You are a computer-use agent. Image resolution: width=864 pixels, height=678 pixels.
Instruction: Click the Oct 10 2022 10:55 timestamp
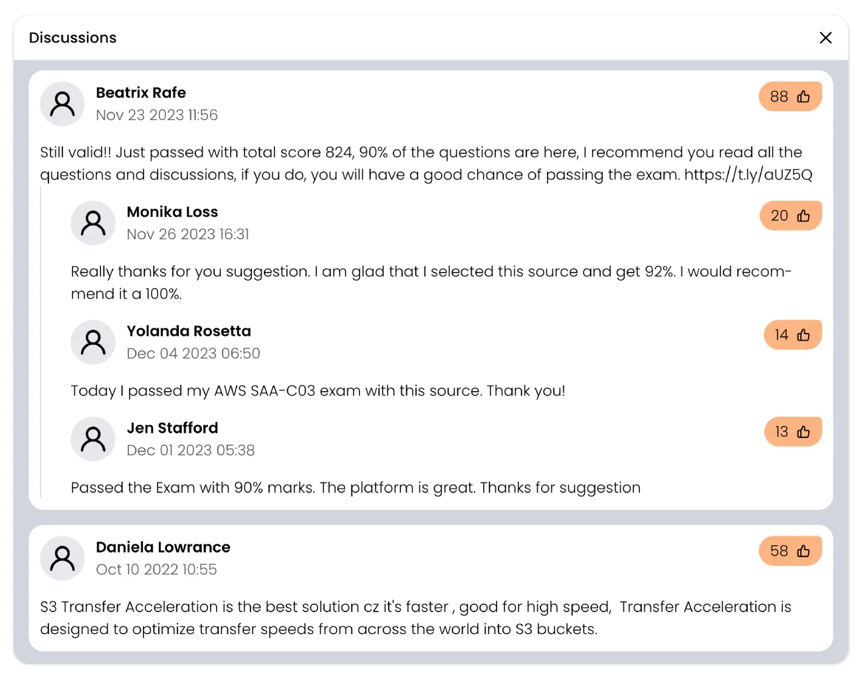coord(156,570)
